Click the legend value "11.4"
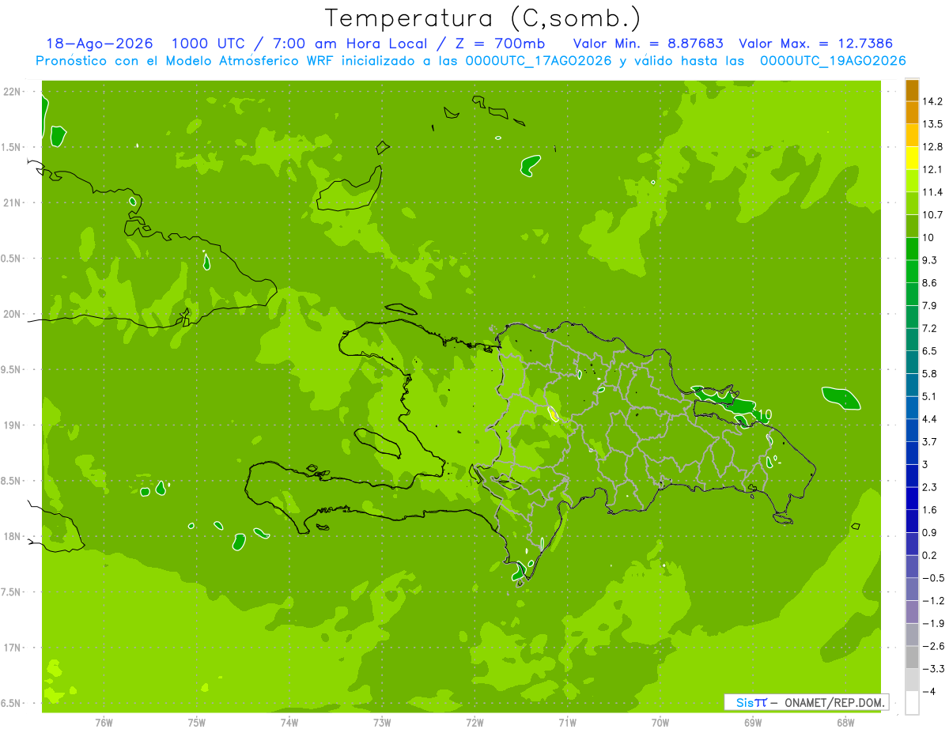Screen dimensions: 949x733 click(932, 192)
